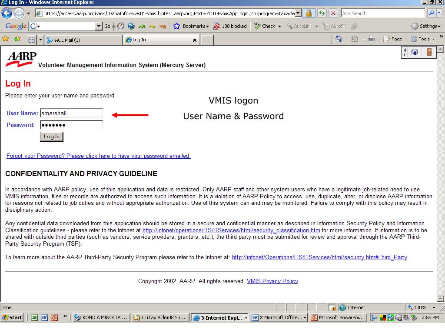This screenshot has height=334, width=445.
Task: Open the Google toolbar Settings menu
Action: 426,26
